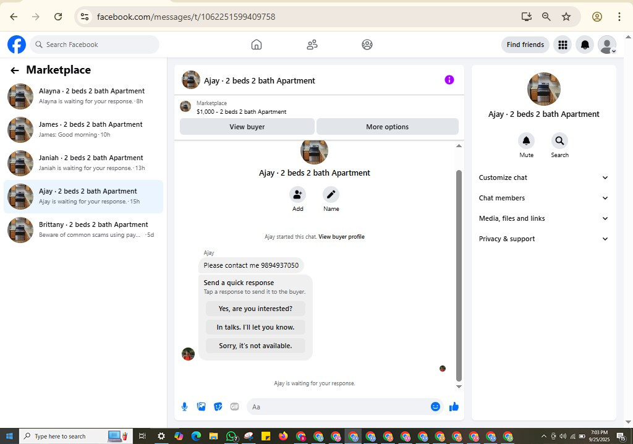
Task: Open the Groups icon in top navigation
Action: point(367,45)
